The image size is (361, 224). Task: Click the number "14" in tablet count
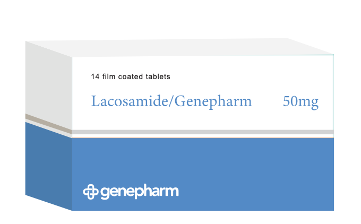pyautogui.click(x=96, y=76)
